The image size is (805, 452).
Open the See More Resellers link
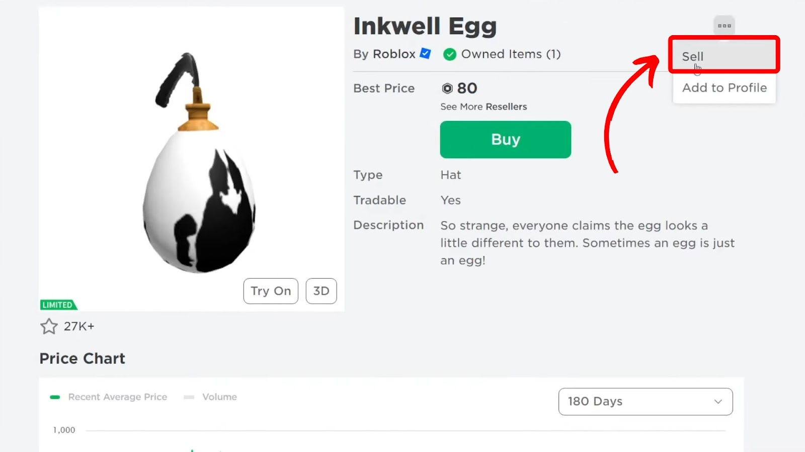point(484,106)
